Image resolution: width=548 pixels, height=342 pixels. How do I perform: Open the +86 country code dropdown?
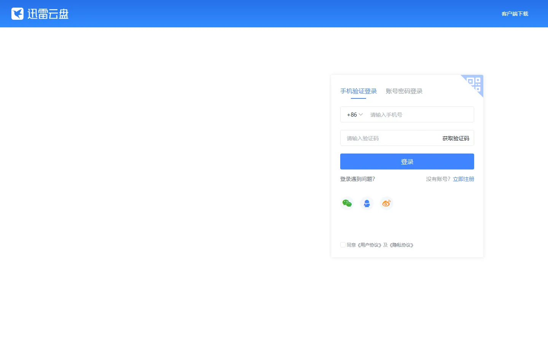(x=355, y=115)
